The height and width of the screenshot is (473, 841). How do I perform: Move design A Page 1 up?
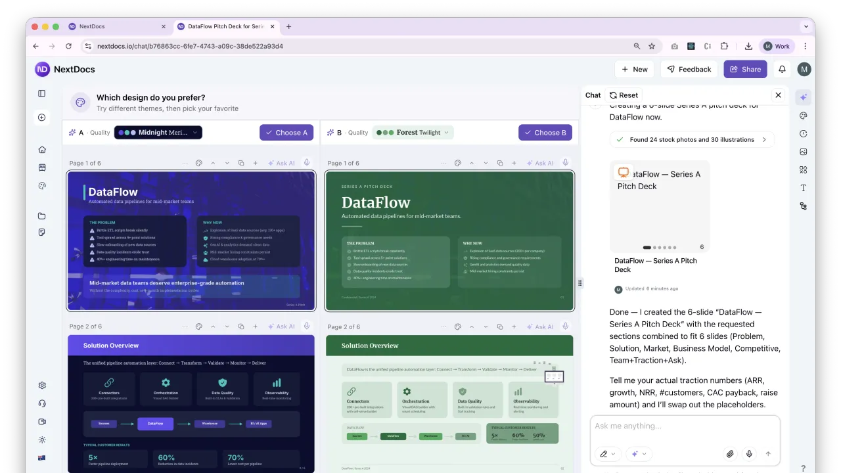213,163
